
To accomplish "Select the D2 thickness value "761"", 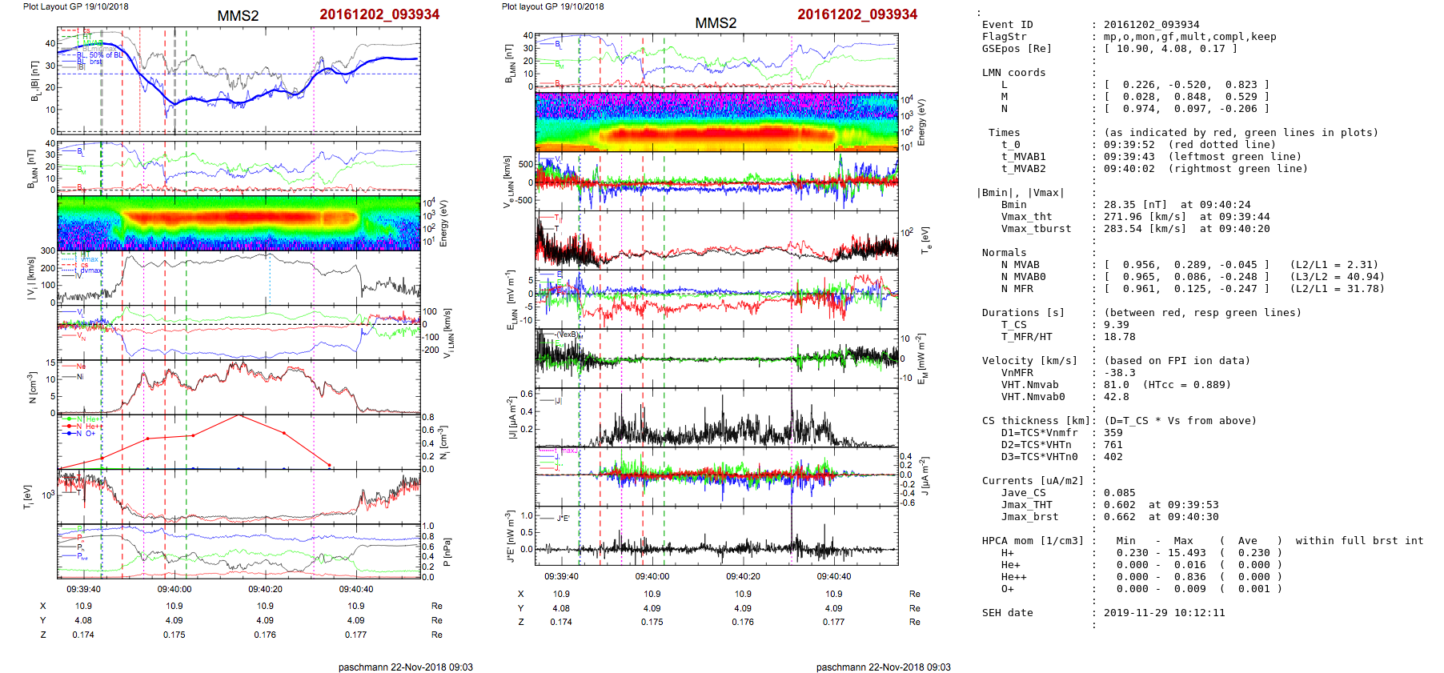I will pyautogui.click(x=1113, y=445).
